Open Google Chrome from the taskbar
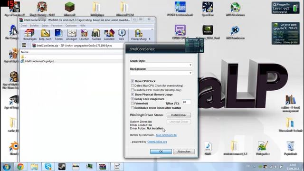This screenshot has width=304, height=171. tap(20, 167)
